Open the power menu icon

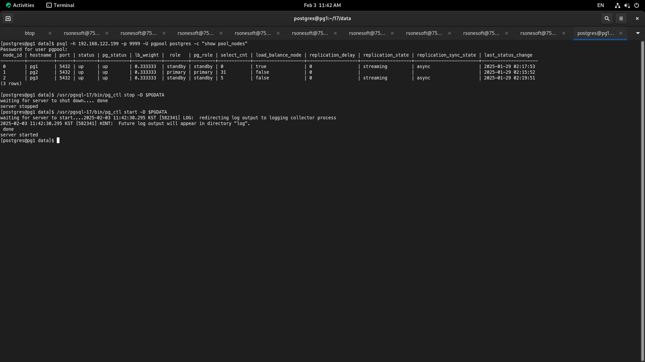[x=636, y=5]
